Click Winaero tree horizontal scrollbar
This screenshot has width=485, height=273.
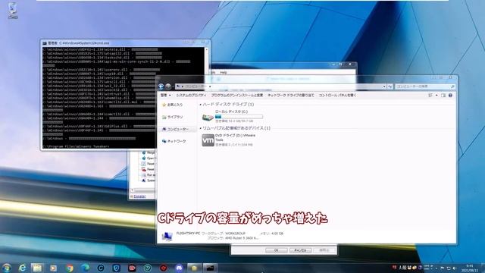click(142, 190)
